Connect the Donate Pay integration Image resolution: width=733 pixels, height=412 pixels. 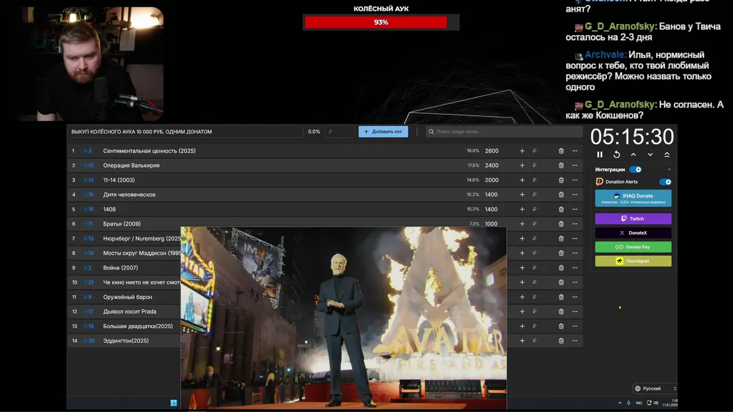coord(633,247)
